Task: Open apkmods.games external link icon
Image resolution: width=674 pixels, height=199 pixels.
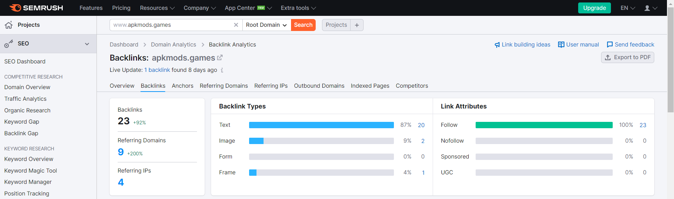Action: pyautogui.click(x=220, y=57)
